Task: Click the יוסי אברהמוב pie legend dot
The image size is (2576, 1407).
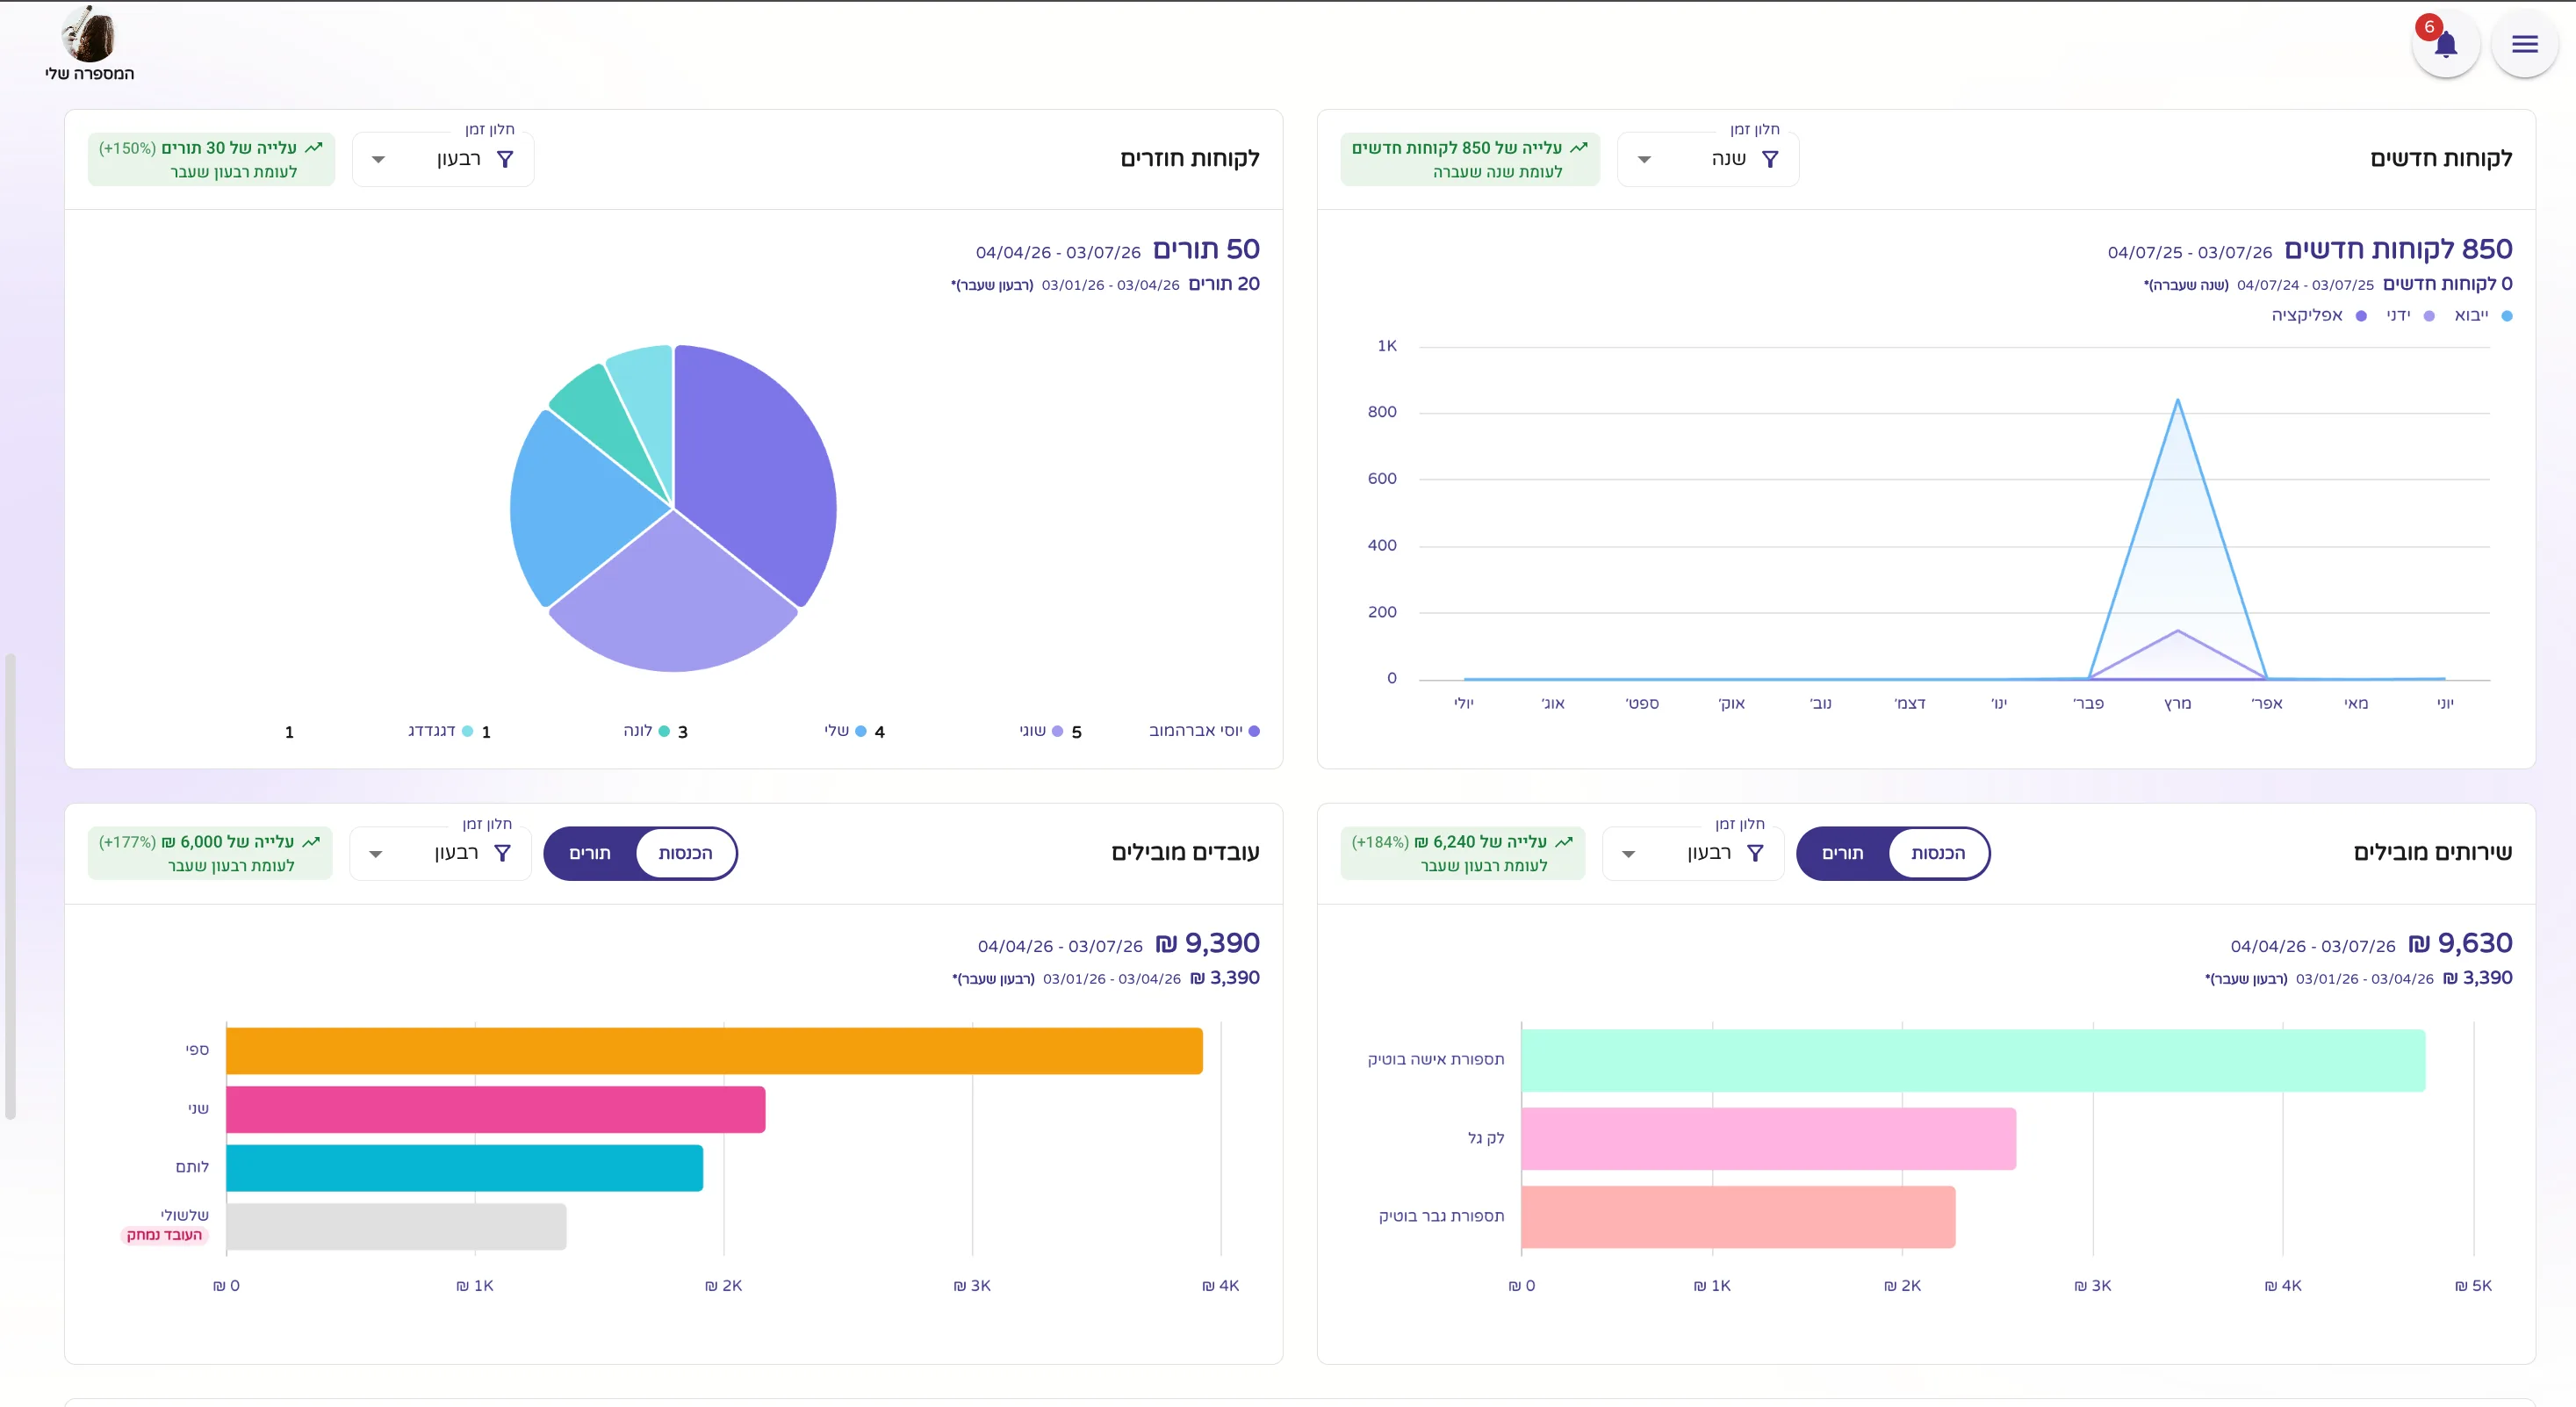Action: click(x=1254, y=731)
